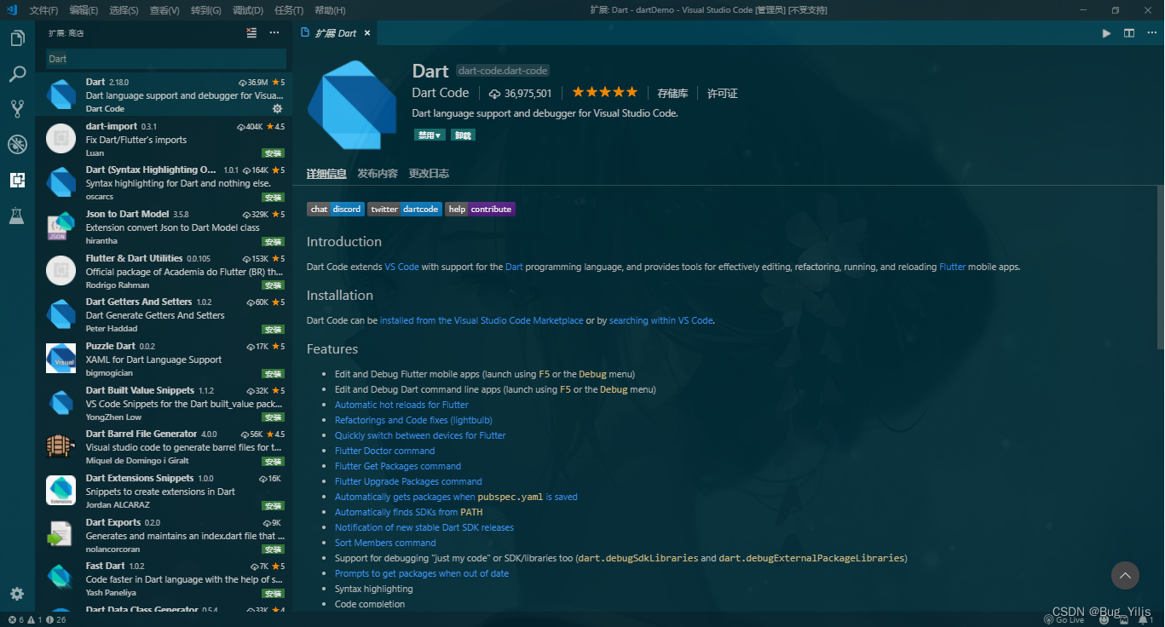Click the info count 26 in status bar
Viewport: 1165px width, 627px height.
[55, 619]
